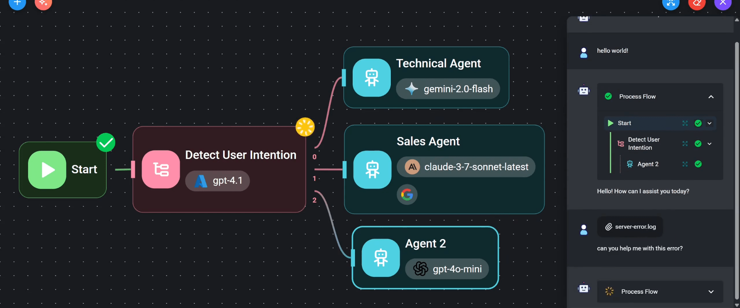Select the Agent 2 row in Process Flow
Screen dimensions: 740x308
[670, 164]
